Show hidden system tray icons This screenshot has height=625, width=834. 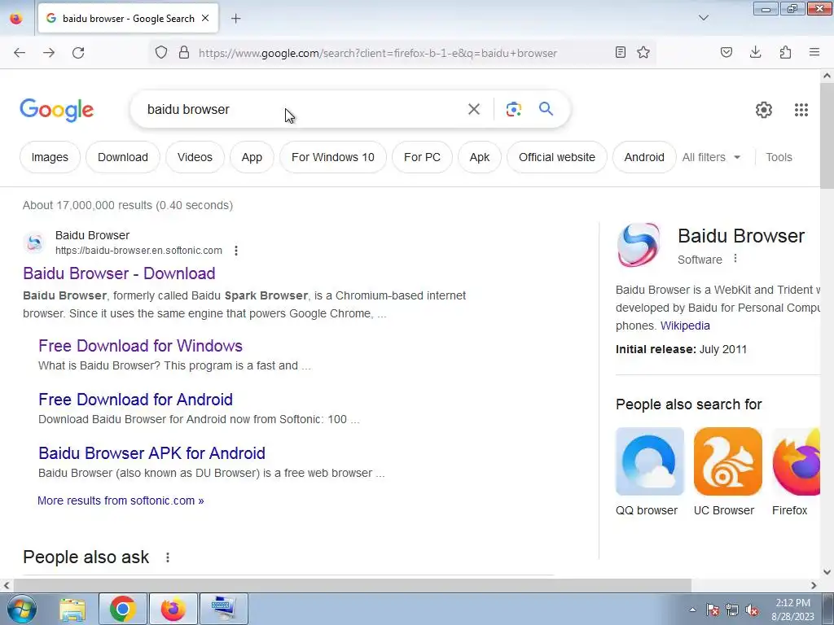pos(692,610)
